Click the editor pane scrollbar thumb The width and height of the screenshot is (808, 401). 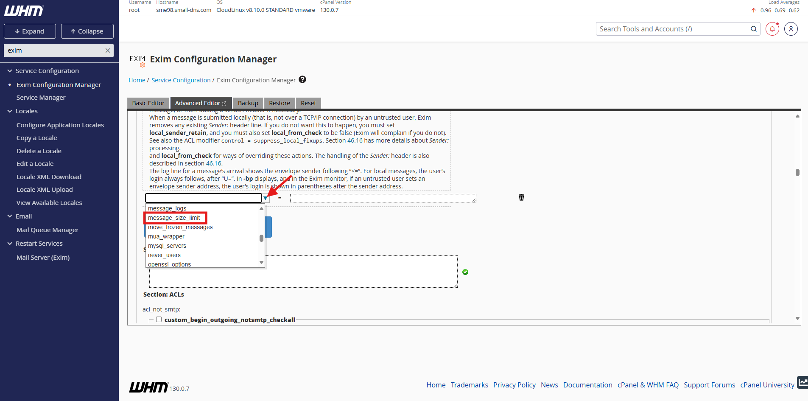pyautogui.click(x=797, y=172)
